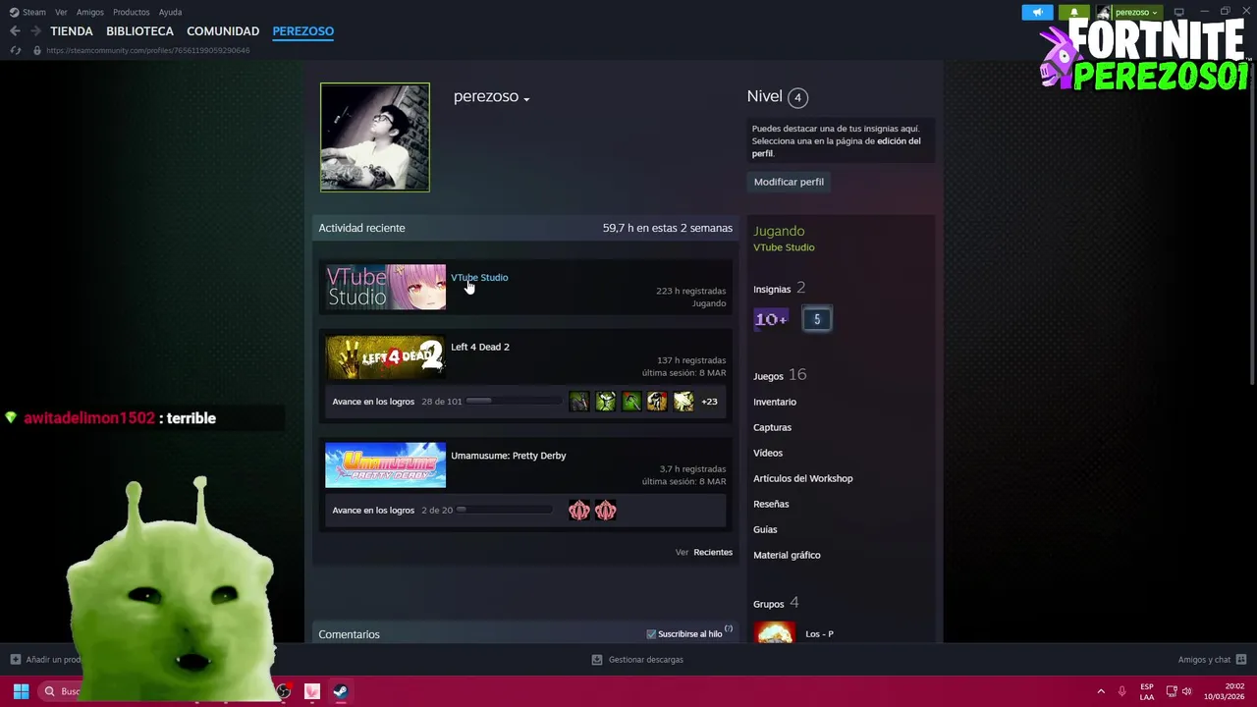Open the Productos menu
The image size is (1257, 707).
tap(132, 12)
